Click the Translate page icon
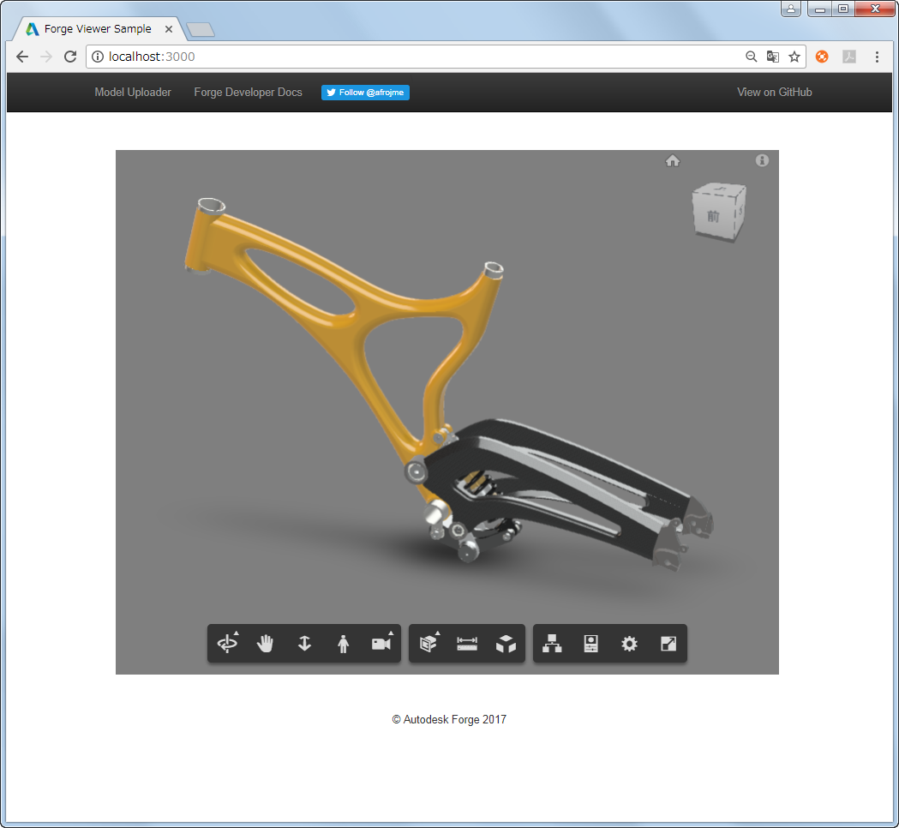 coord(773,57)
